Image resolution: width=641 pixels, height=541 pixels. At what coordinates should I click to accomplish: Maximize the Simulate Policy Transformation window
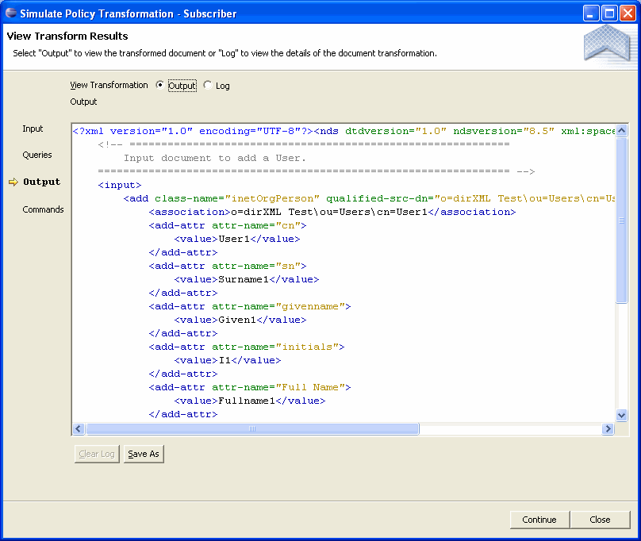point(609,13)
